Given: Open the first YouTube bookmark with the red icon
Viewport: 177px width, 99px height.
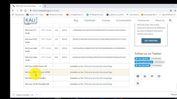Looking at the screenshot, I should click(x=55, y=15).
